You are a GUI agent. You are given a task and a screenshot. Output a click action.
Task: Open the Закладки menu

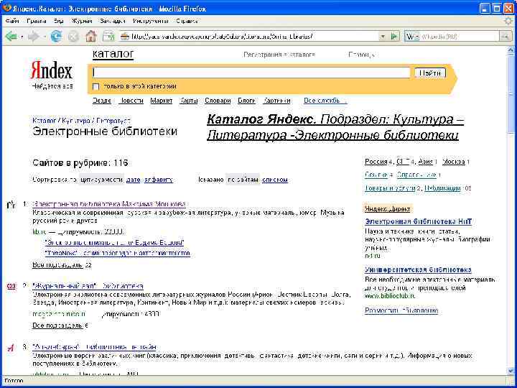113,21
